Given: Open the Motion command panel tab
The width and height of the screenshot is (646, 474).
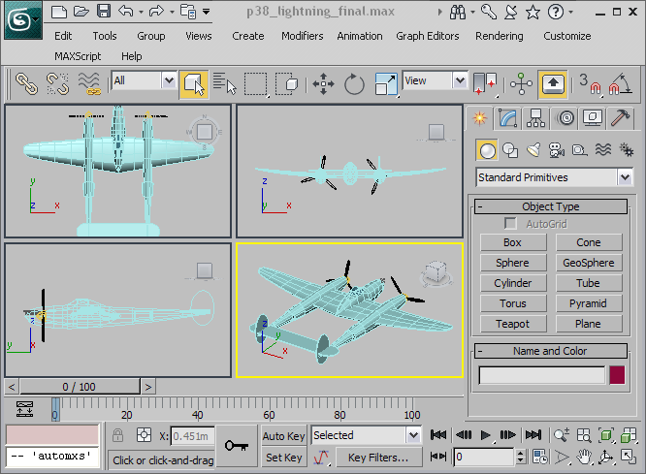Looking at the screenshot, I should (x=565, y=118).
